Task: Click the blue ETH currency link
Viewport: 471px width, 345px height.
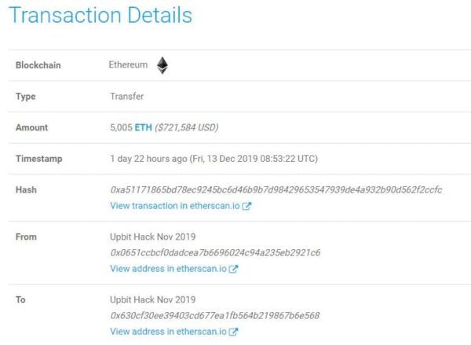Action: point(144,127)
